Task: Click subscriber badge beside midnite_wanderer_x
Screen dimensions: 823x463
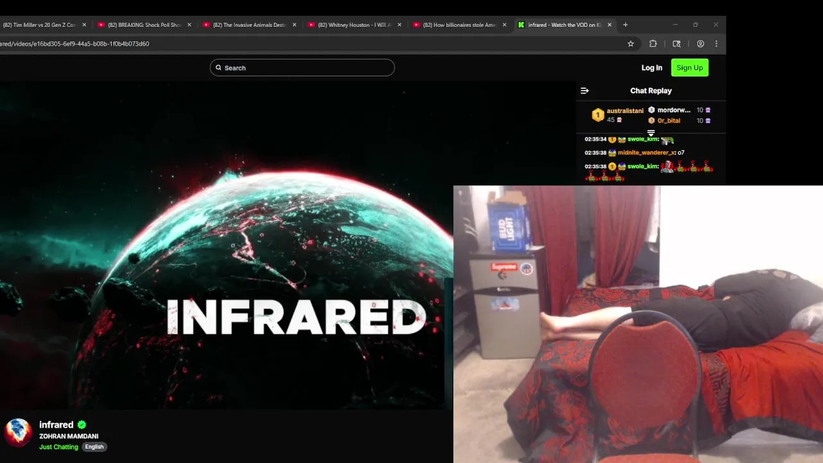Action: [x=612, y=152]
